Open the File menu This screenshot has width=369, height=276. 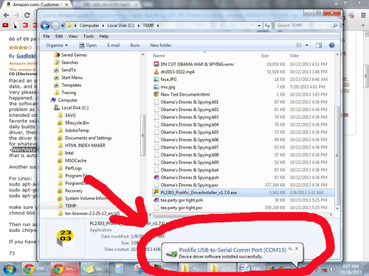point(46,36)
